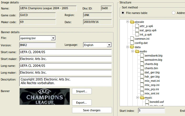Click the common.ini file icon
The height and width of the screenshot is (116, 185).
[x=132, y=39]
